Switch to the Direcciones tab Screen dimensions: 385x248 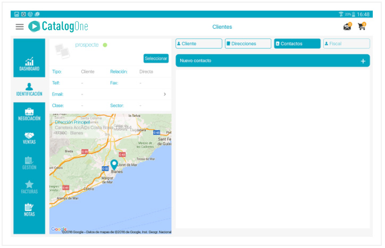pos(248,44)
